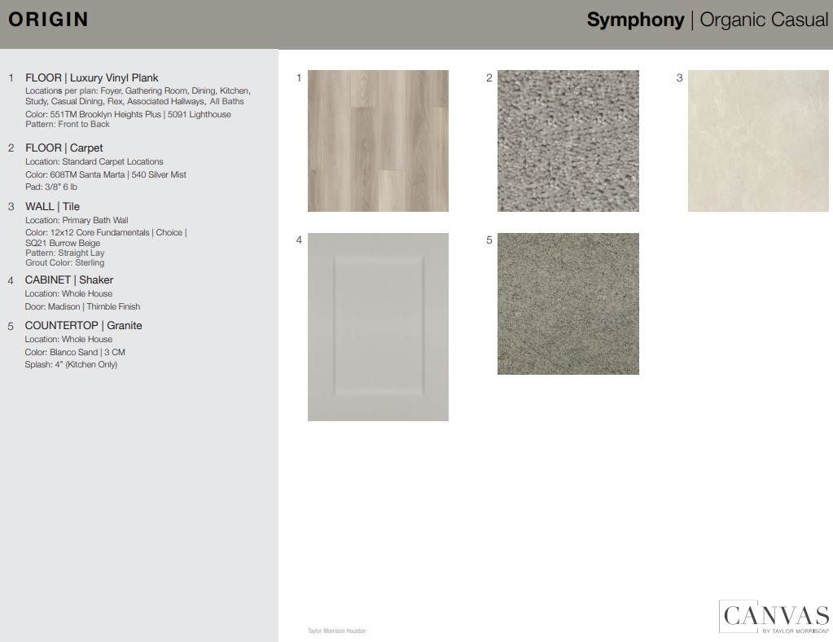The width and height of the screenshot is (833, 642).
Task: Click the granite countertop sample swatch
Action: [568, 304]
